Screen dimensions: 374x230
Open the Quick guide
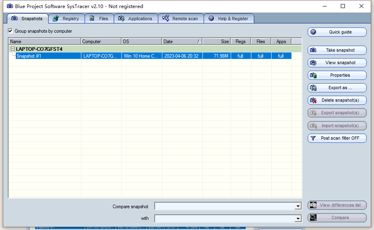pos(337,32)
